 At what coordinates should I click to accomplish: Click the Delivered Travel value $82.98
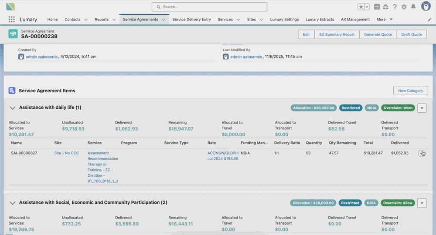coord(336,129)
